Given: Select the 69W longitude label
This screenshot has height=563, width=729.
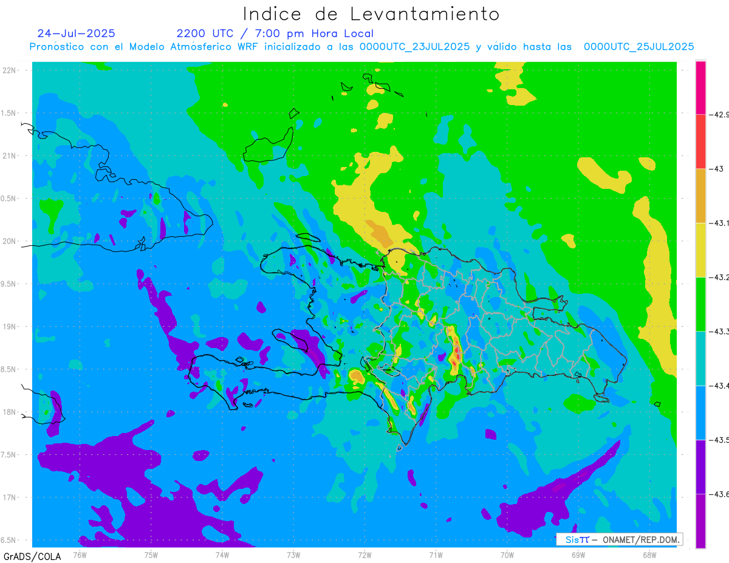Looking at the screenshot, I should click(x=578, y=554).
